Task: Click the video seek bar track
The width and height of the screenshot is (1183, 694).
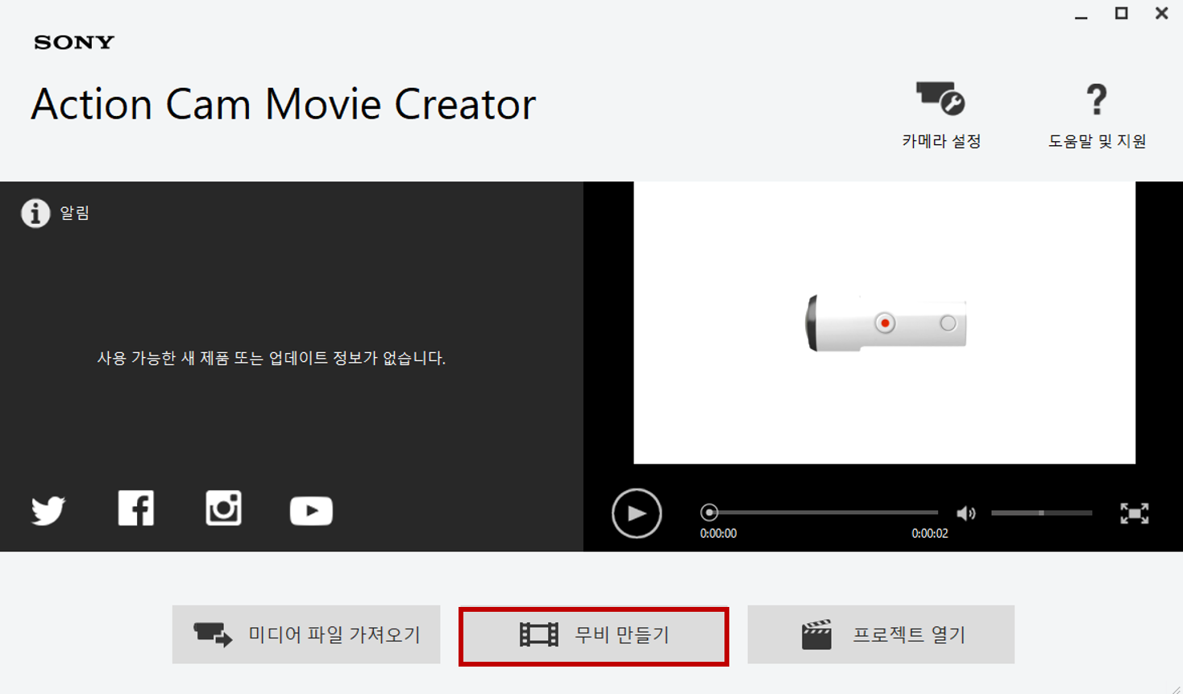Action: tap(820, 513)
